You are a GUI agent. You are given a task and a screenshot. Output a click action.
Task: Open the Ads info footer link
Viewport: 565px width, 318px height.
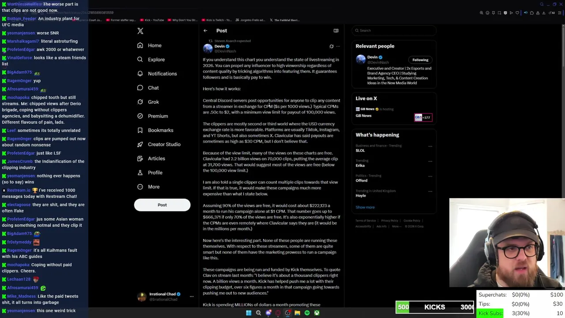(381, 226)
